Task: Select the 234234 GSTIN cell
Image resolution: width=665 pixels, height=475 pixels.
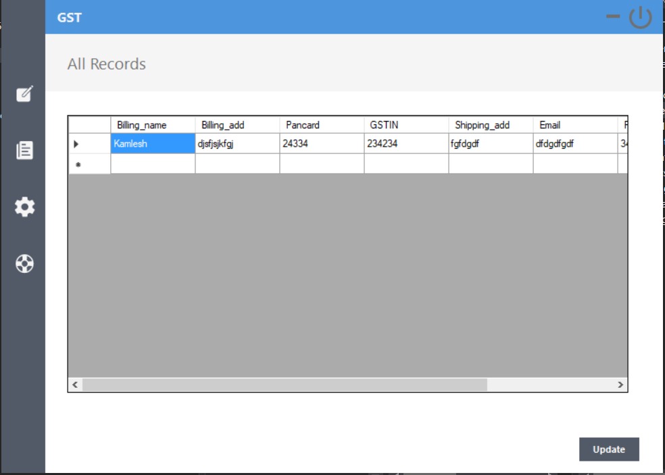Action: pyautogui.click(x=406, y=143)
